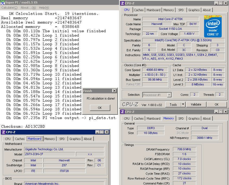Open About tab in top CPU-Z window
229x185 pixels.
pyautogui.click(x=207, y=10)
